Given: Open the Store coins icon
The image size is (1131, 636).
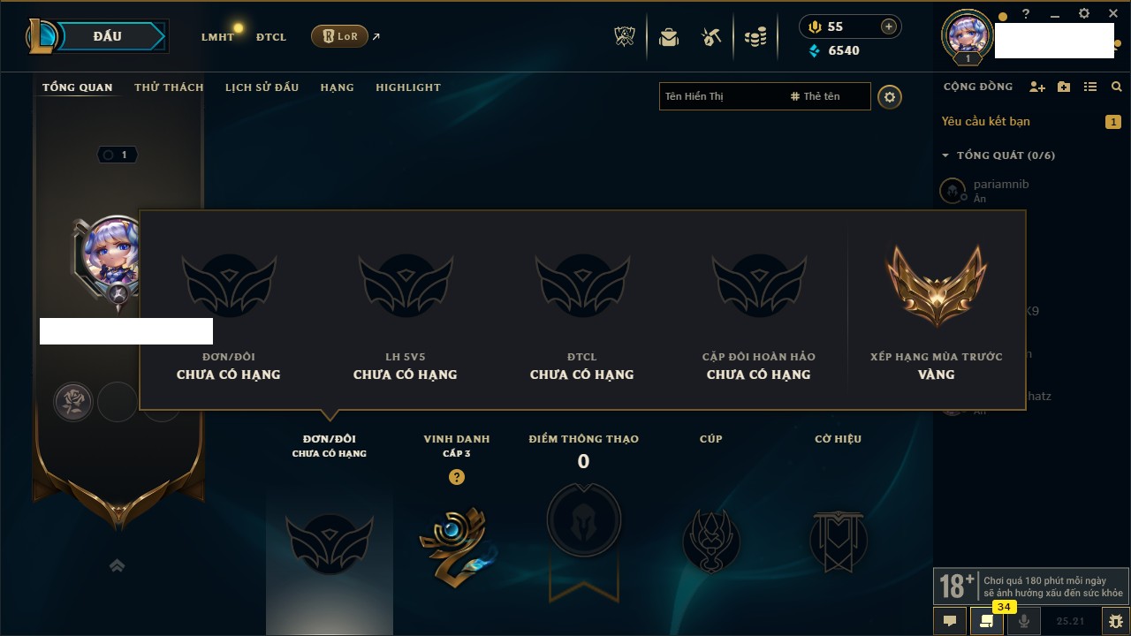Looking at the screenshot, I should 755,37.
